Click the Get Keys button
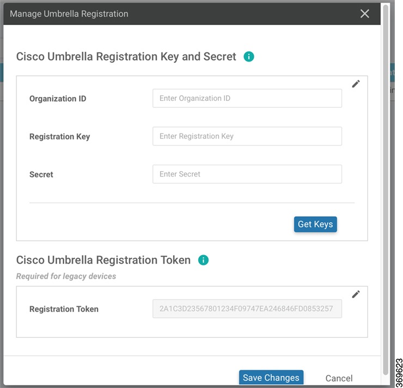 click(315, 224)
